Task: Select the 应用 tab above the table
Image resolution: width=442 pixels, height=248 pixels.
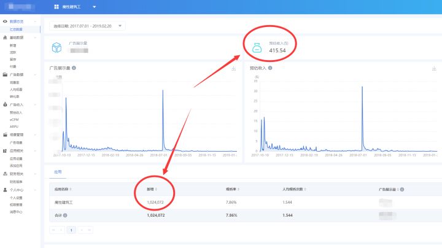Action: [x=58, y=172]
